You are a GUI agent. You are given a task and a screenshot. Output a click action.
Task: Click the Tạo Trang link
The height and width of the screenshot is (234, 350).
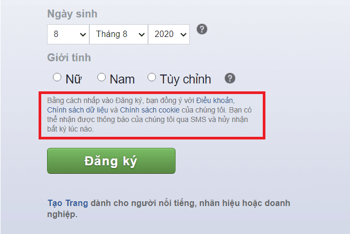(68, 203)
